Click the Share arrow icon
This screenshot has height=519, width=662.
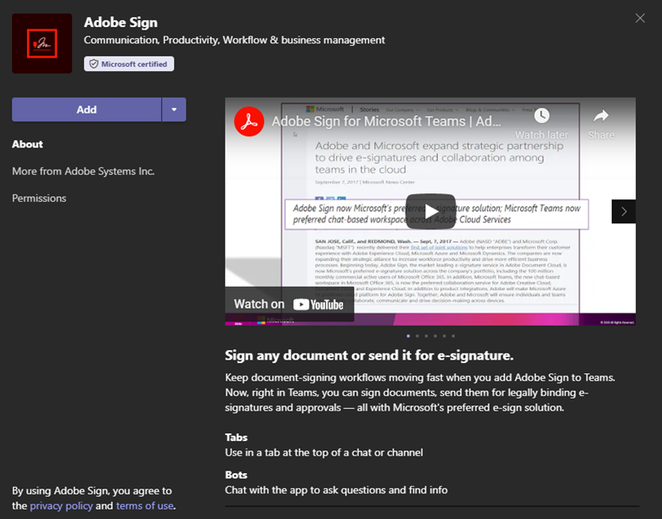pyautogui.click(x=601, y=115)
